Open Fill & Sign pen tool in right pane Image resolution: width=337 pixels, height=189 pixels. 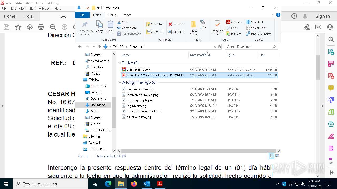pyautogui.click(x=331, y=136)
